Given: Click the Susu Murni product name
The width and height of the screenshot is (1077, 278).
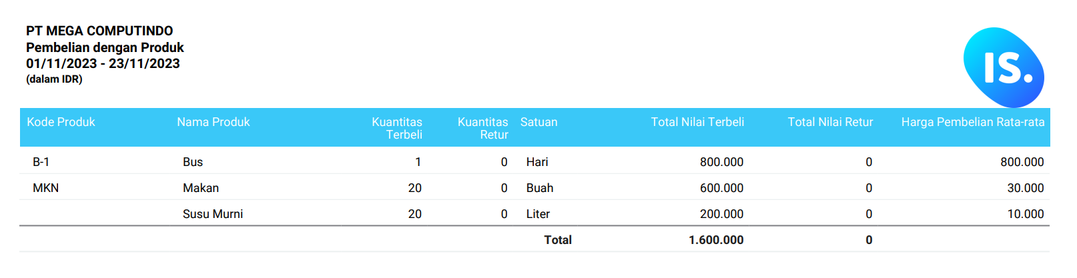Looking at the screenshot, I should coord(213,214).
